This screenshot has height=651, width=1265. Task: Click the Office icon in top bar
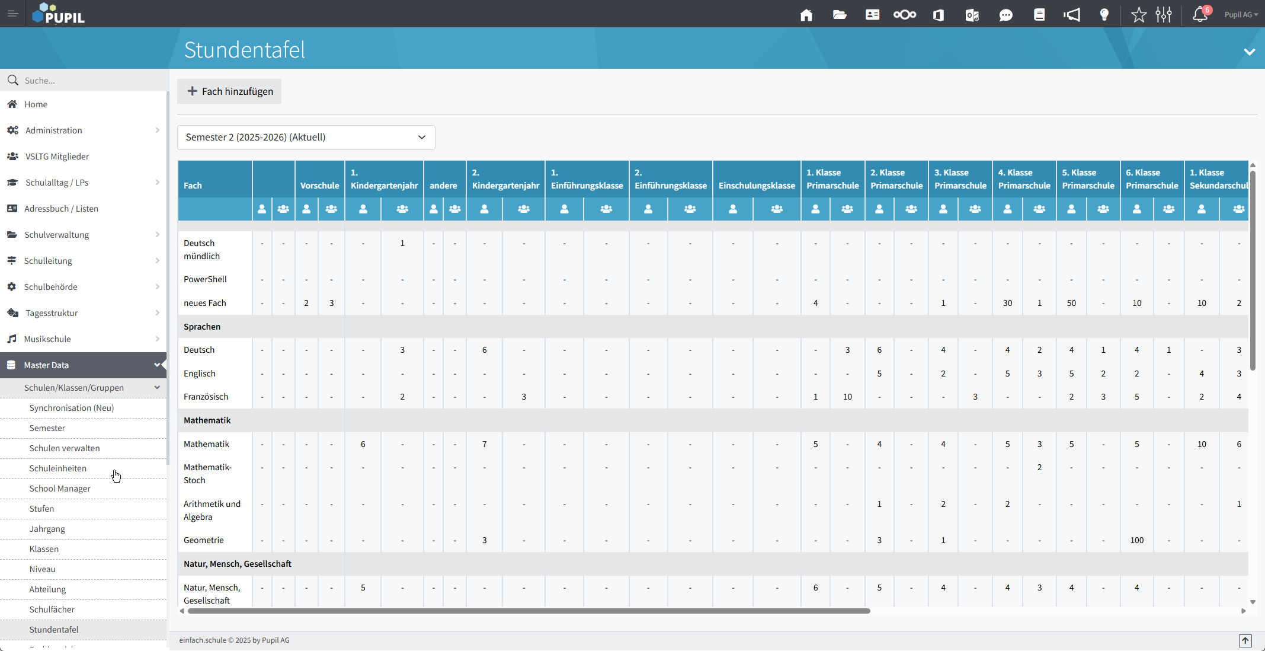point(939,15)
